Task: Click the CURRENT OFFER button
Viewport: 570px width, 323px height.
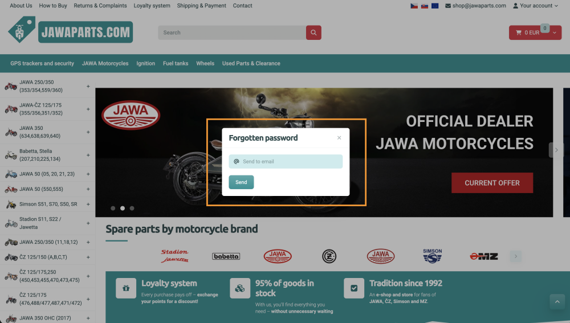Action: click(x=492, y=183)
